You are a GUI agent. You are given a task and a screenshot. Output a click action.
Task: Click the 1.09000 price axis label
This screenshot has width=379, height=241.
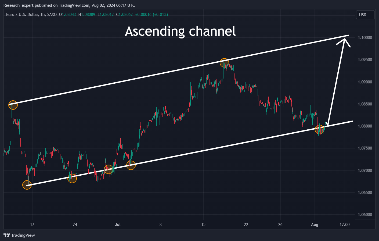click(365, 82)
